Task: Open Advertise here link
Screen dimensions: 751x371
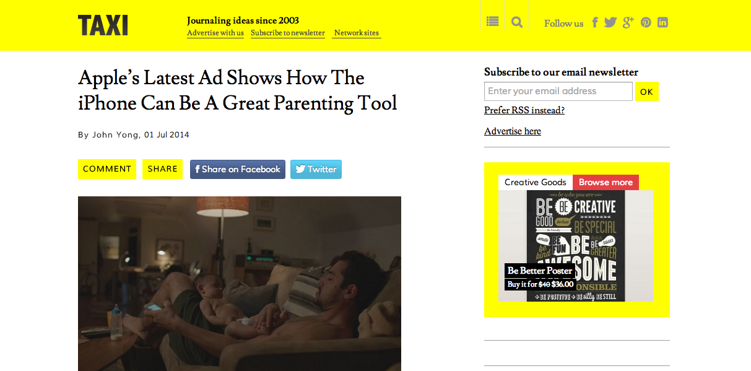Action: click(x=513, y=131)
